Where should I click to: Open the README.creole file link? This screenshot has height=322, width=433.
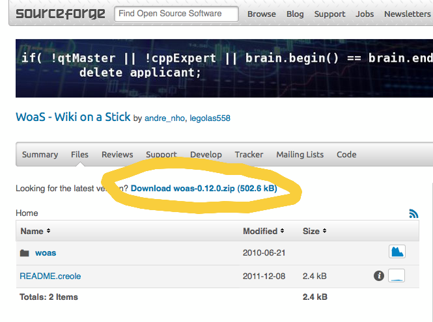point(50,276)
